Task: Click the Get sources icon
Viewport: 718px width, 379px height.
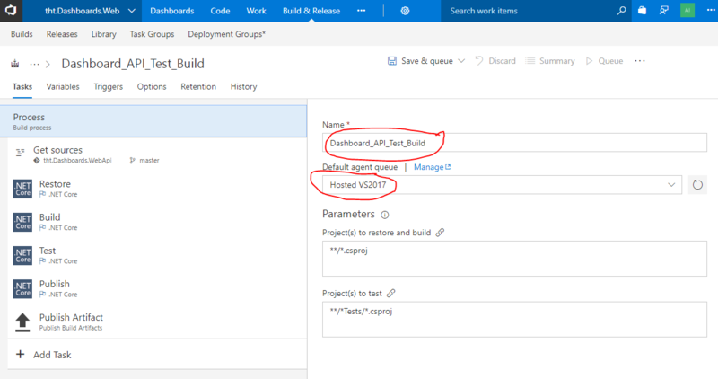Action: tap(20, 153)
